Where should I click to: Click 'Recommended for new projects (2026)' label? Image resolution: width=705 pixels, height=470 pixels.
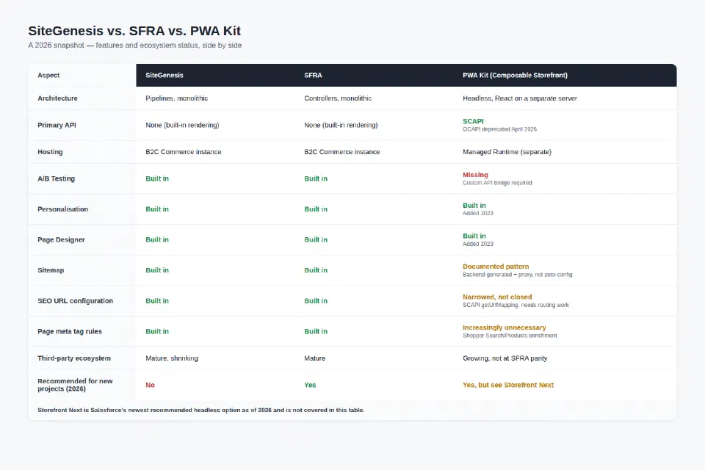pos(75,385)
